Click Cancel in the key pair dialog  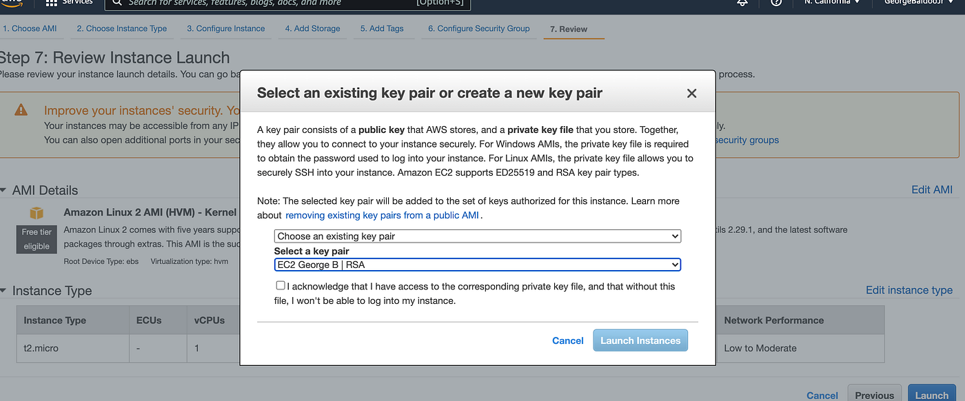[x=568, y=340]
